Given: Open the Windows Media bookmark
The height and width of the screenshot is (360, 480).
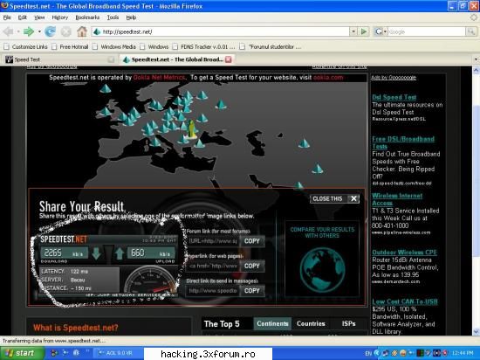Looking at the screenshot, I should coord(114,46).
